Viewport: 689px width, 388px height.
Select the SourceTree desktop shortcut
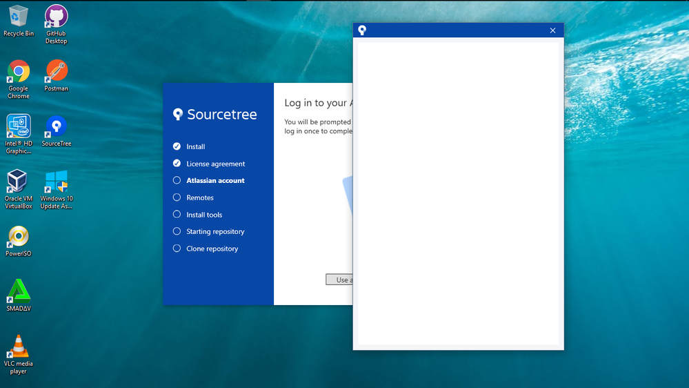[57, 130]
